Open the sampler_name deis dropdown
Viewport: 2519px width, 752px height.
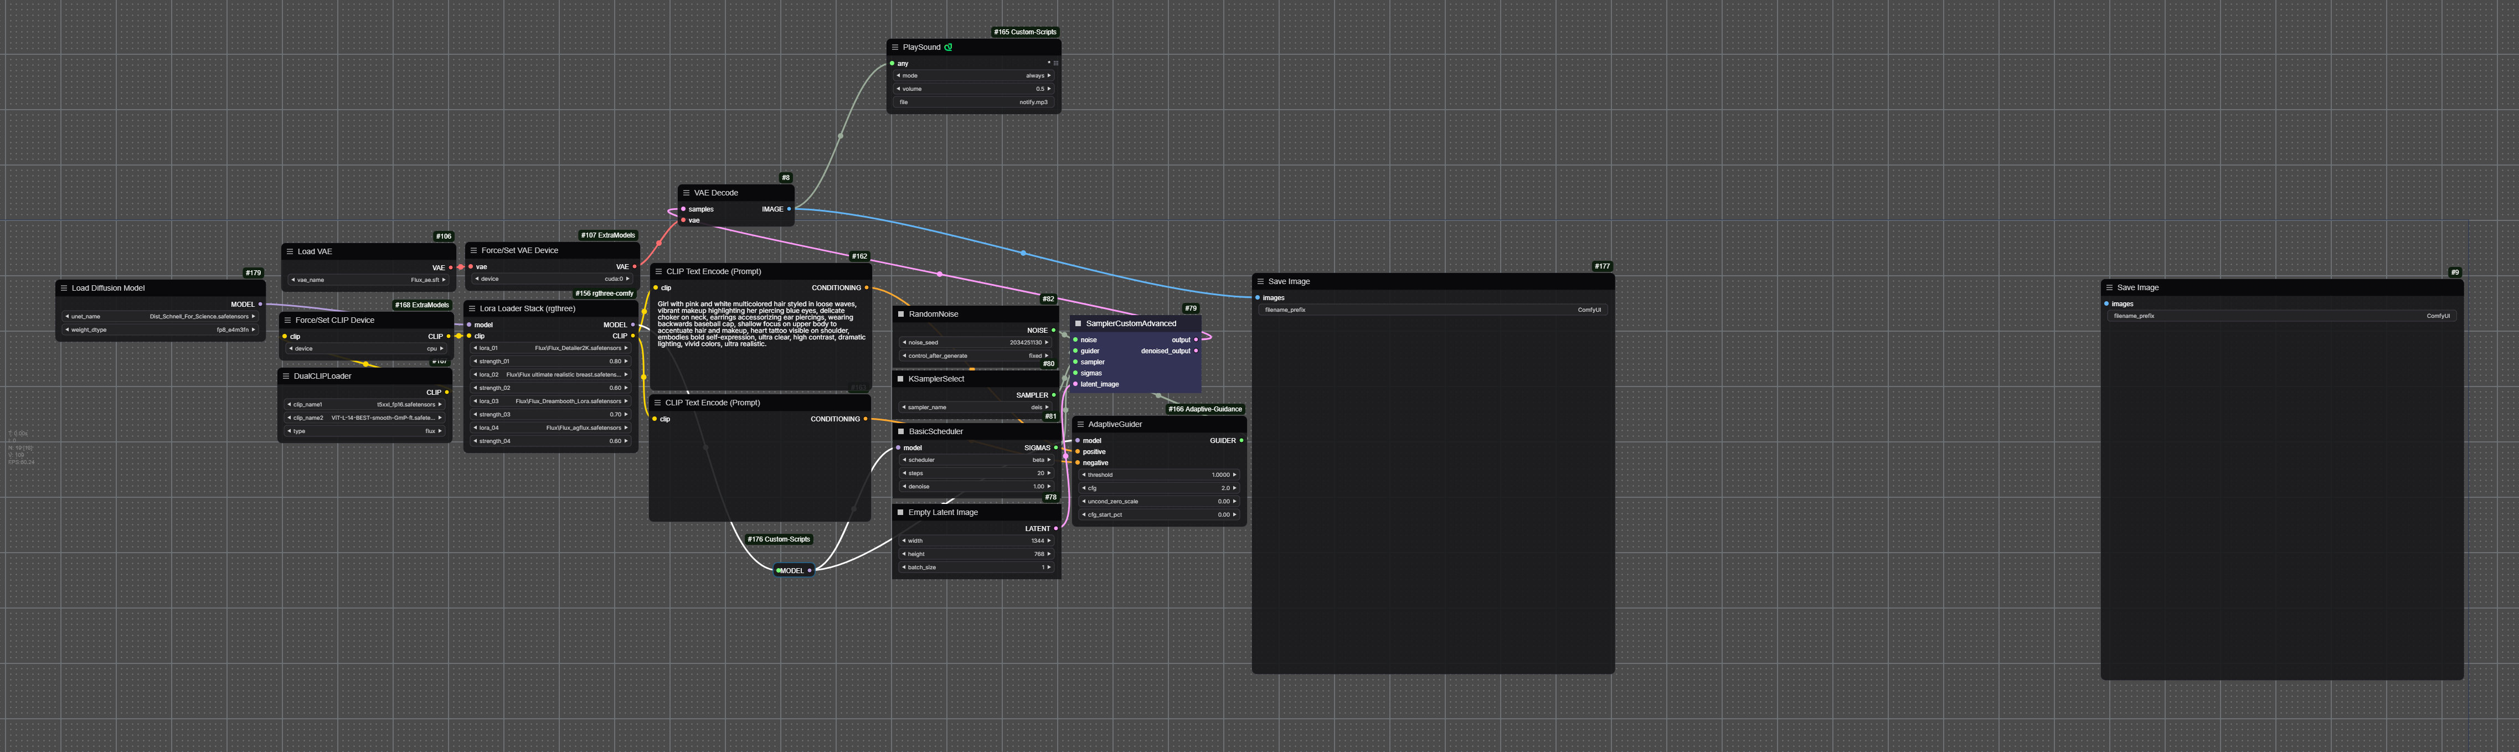(976, 408)
